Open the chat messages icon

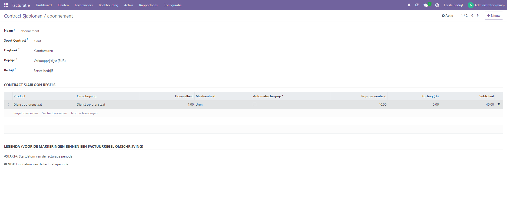point(426,5)
